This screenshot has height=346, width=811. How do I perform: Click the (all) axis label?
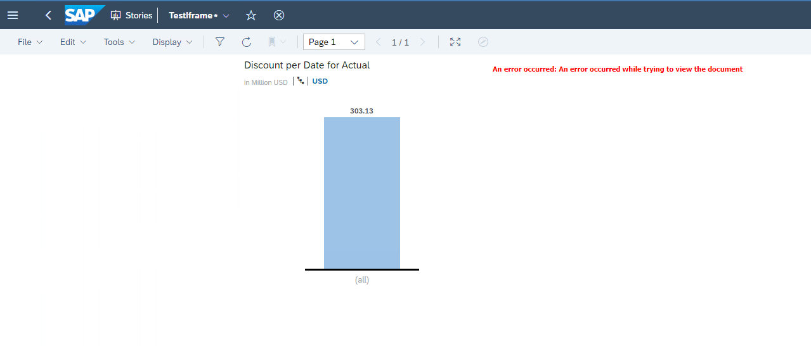(362, 279)
